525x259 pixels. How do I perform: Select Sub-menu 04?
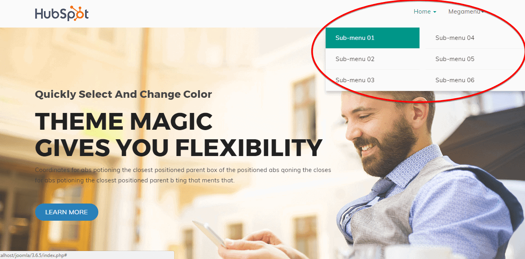[x=475, y=38]
